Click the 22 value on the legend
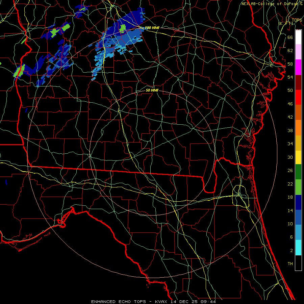The image size is (304, 304). click(290, 184)
